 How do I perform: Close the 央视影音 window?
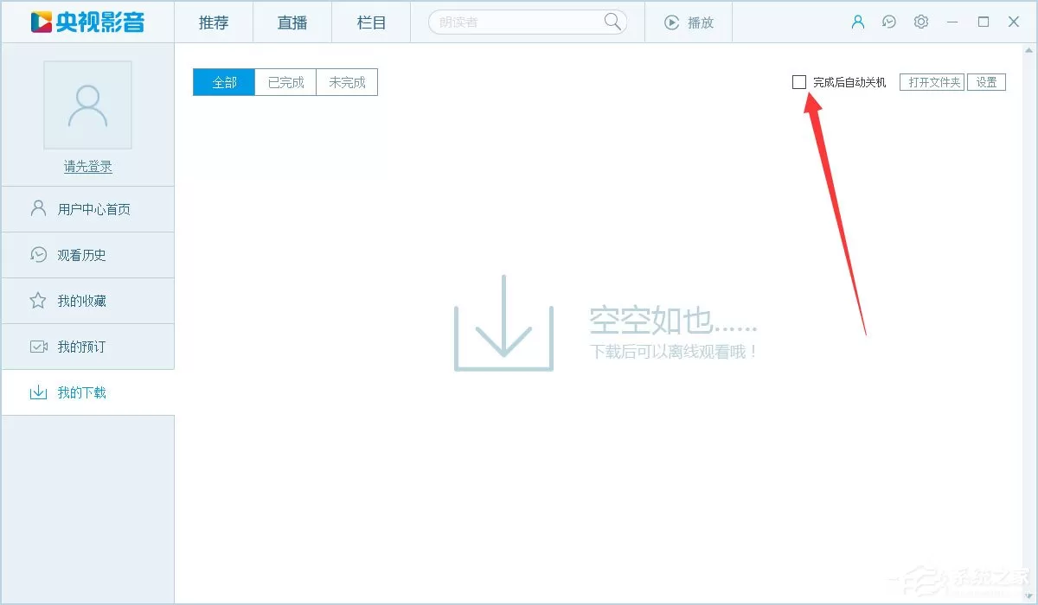pos(1014,22)
